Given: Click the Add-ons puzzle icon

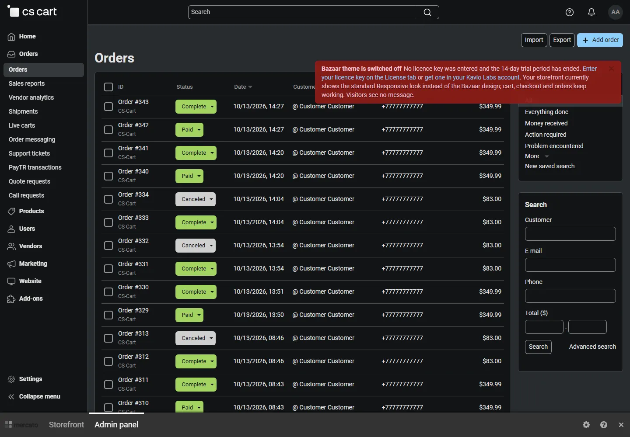Looking at the screenshot, I should pos(11,299).
